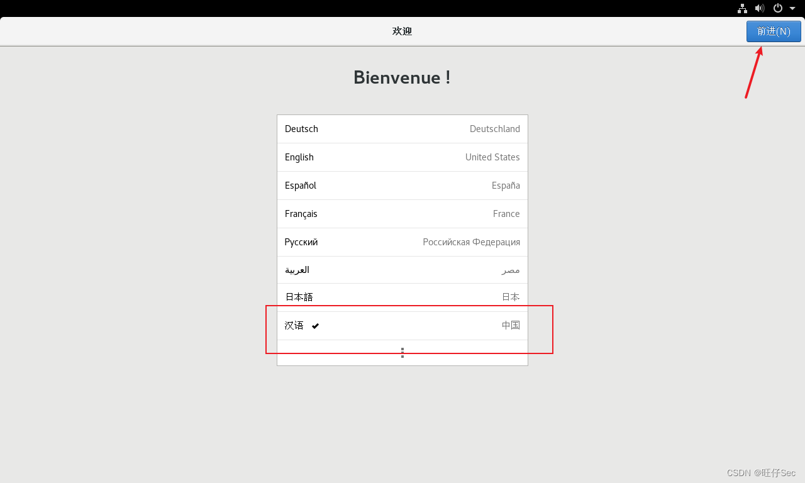
Task: Click the 欢迎 window title
Action: pyautogui.click(x=402, y=31)
